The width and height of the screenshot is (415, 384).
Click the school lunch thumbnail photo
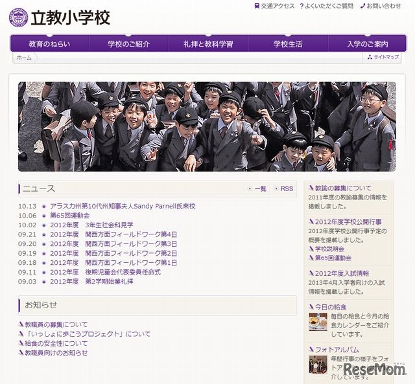(318, 322)
